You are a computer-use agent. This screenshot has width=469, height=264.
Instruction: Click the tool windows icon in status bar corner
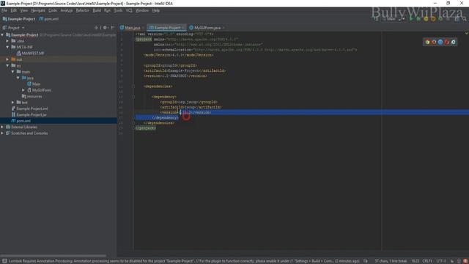point(4,261)
